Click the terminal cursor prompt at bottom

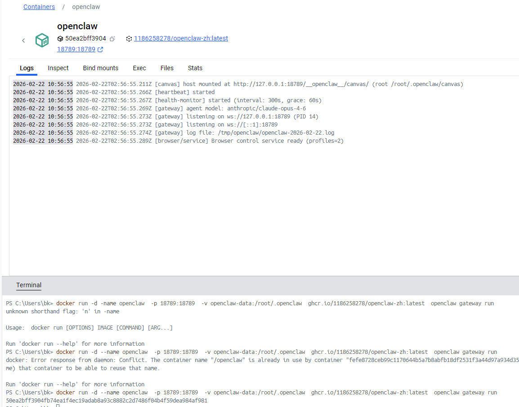pos(58,406)
